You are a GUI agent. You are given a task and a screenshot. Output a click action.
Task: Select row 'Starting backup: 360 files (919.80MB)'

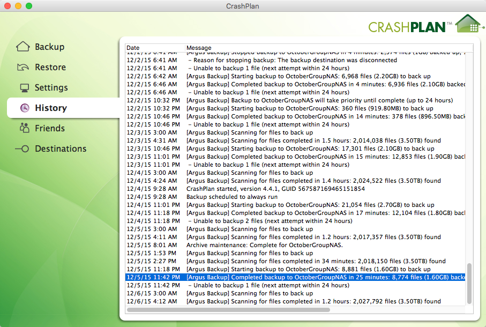coord(295,108)
